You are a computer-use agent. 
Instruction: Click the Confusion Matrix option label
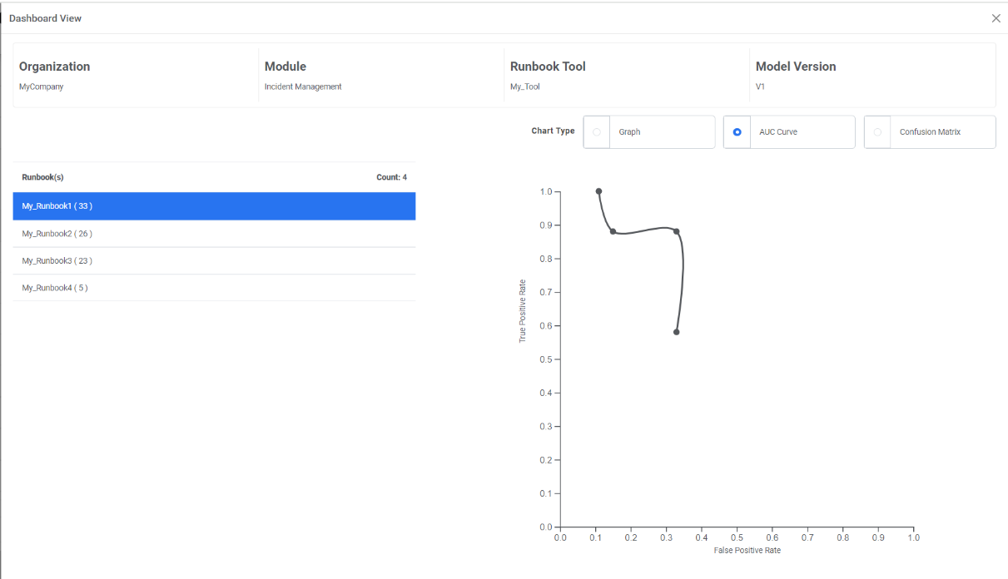930,132
